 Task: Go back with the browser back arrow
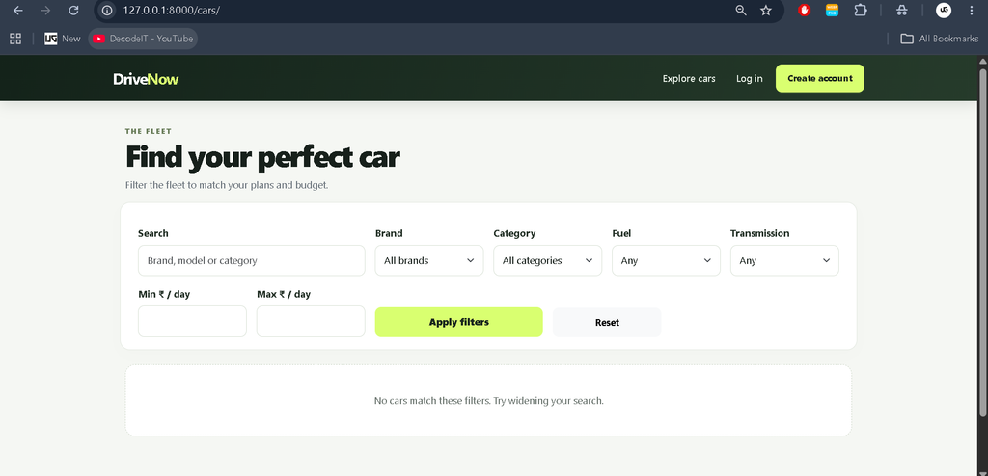[x=18, y=10]
